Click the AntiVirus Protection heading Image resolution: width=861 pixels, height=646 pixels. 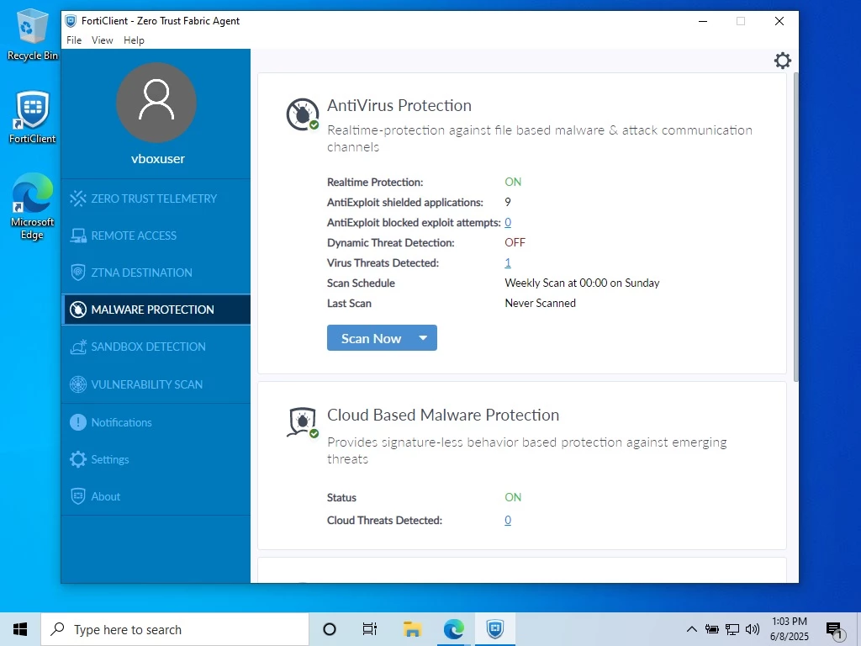399,105
